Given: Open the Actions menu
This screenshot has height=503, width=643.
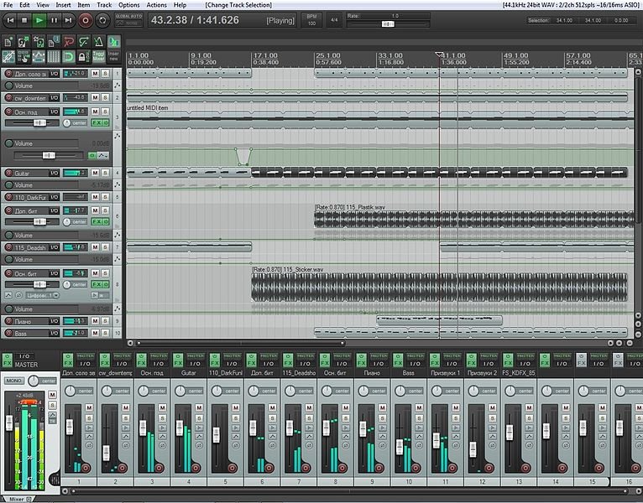Looking at the screenshot, I should 156,5.
